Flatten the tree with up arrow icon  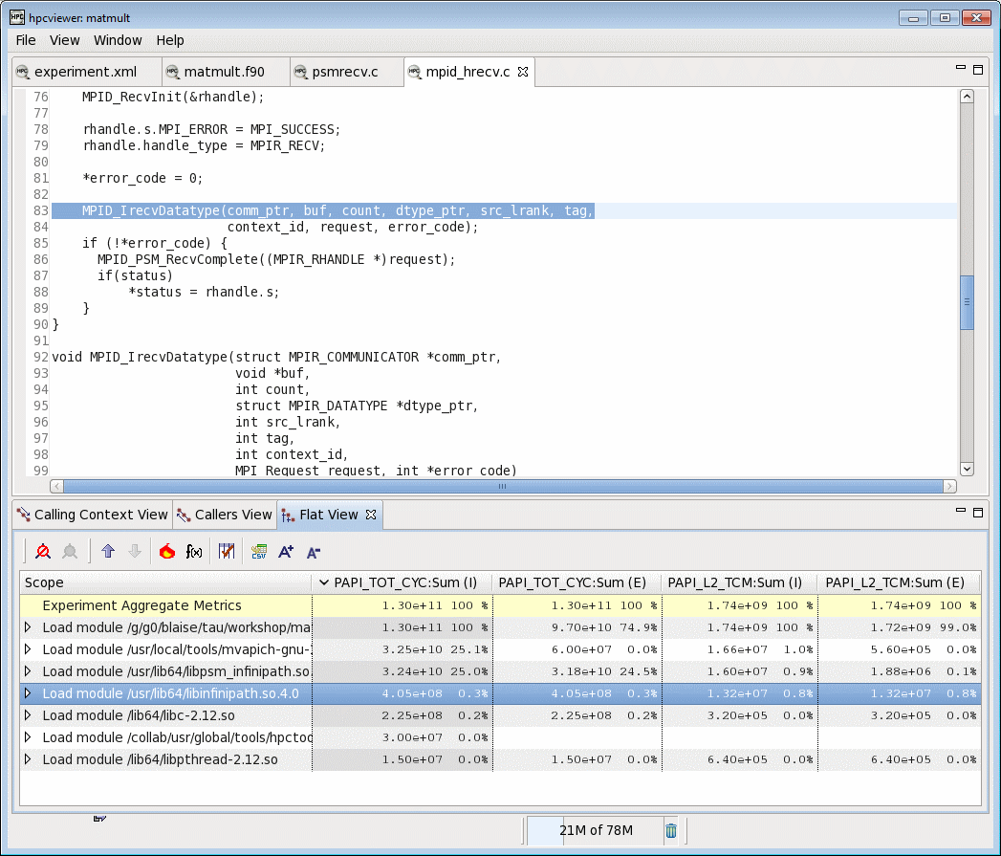point(108,551)
